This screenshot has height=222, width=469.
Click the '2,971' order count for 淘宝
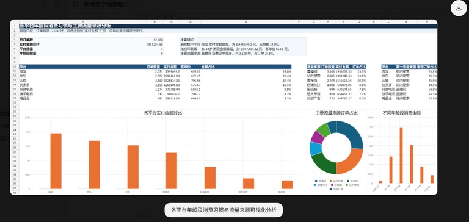click(159, 71)
